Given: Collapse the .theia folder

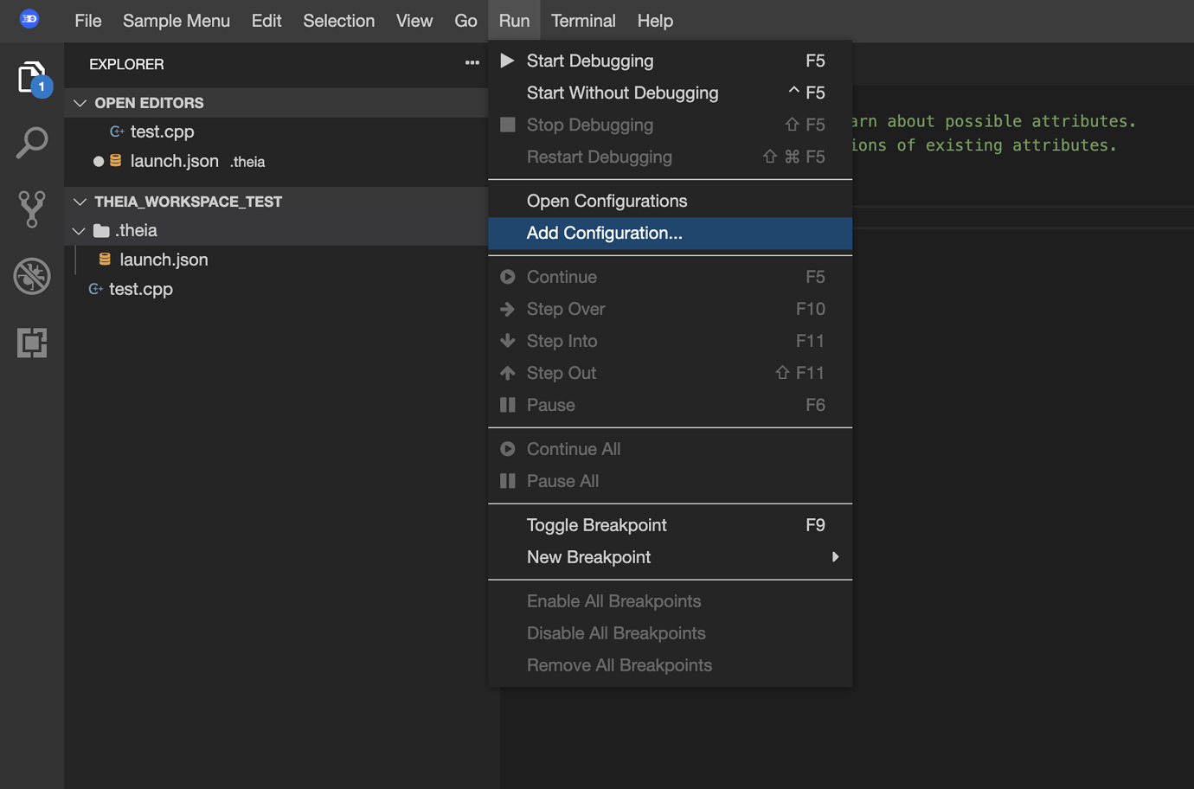Looking at the screenshot, I should point(79,230).
